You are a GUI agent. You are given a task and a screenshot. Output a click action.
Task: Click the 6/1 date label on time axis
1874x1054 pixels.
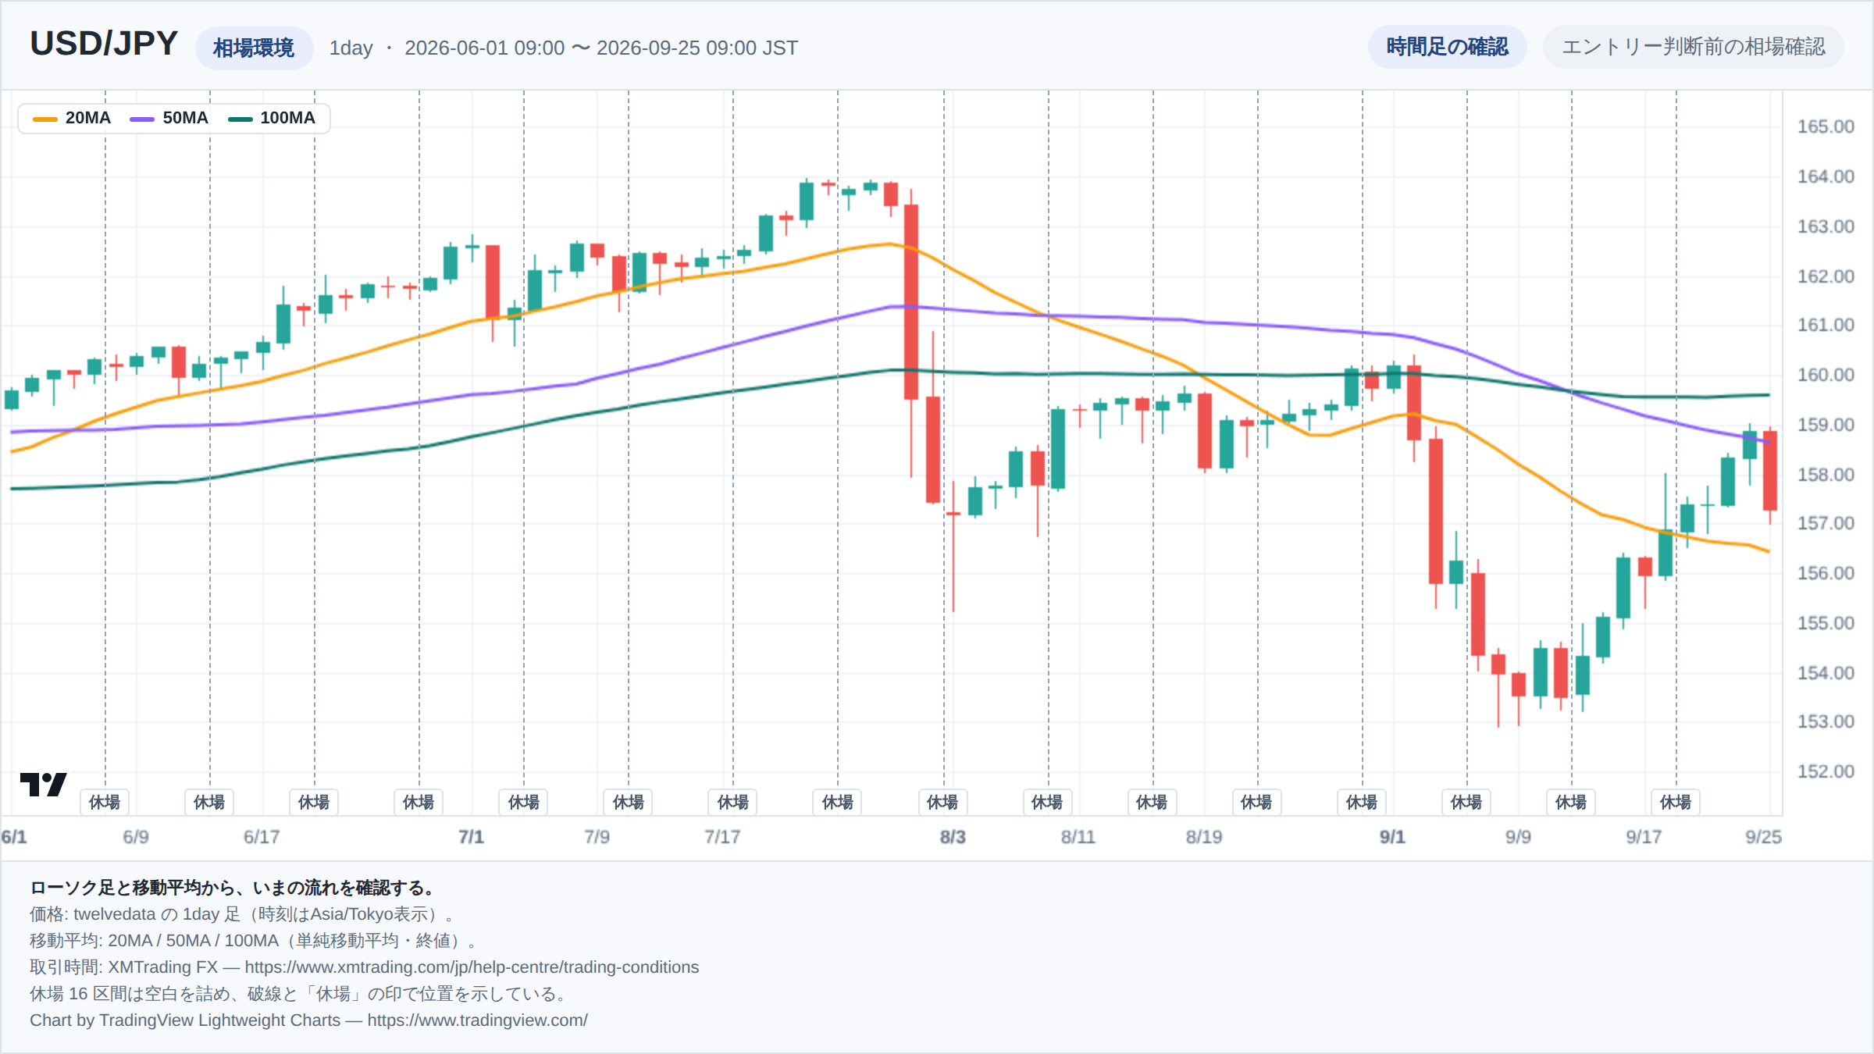pos(14,837)
